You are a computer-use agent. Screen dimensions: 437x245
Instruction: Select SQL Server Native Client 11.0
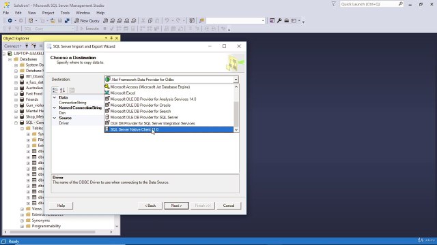[169, 129]
